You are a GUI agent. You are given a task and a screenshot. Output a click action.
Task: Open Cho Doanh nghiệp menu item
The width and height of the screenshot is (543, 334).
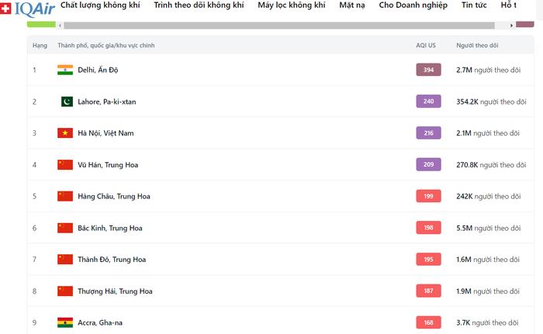click(x=413, y=5)
